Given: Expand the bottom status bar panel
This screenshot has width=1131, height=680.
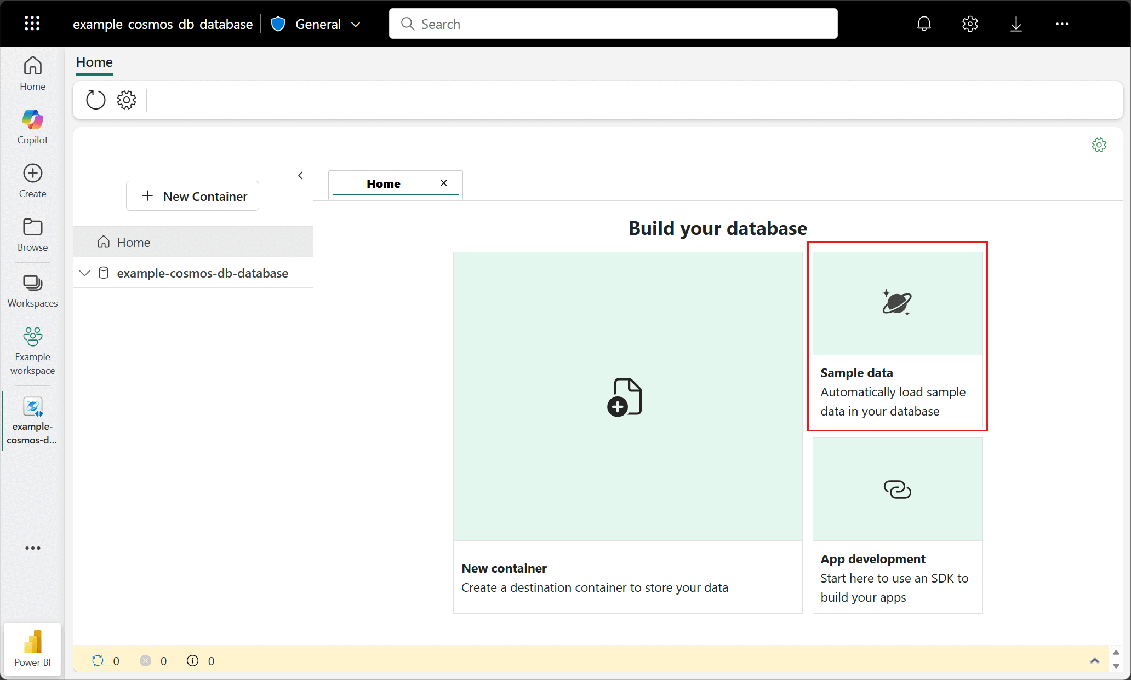Looking at the screenshot, I should click(x=1094, y=660).
